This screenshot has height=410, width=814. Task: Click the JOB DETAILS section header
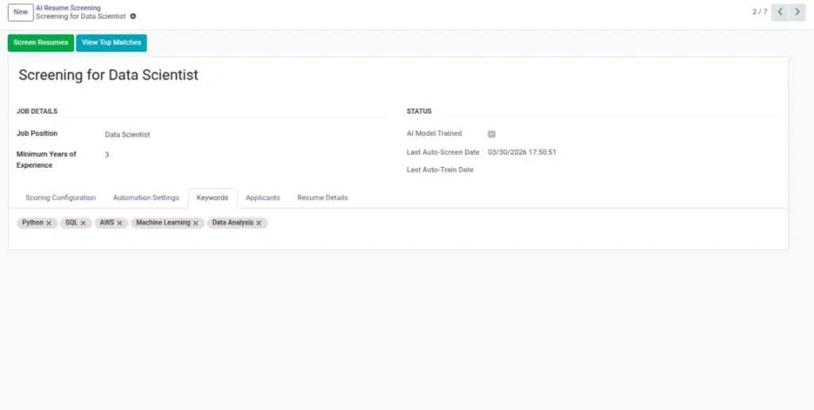37,111
